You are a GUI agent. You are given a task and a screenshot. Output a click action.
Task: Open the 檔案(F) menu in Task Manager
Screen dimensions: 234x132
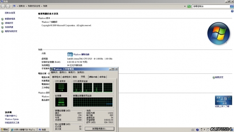54,73
